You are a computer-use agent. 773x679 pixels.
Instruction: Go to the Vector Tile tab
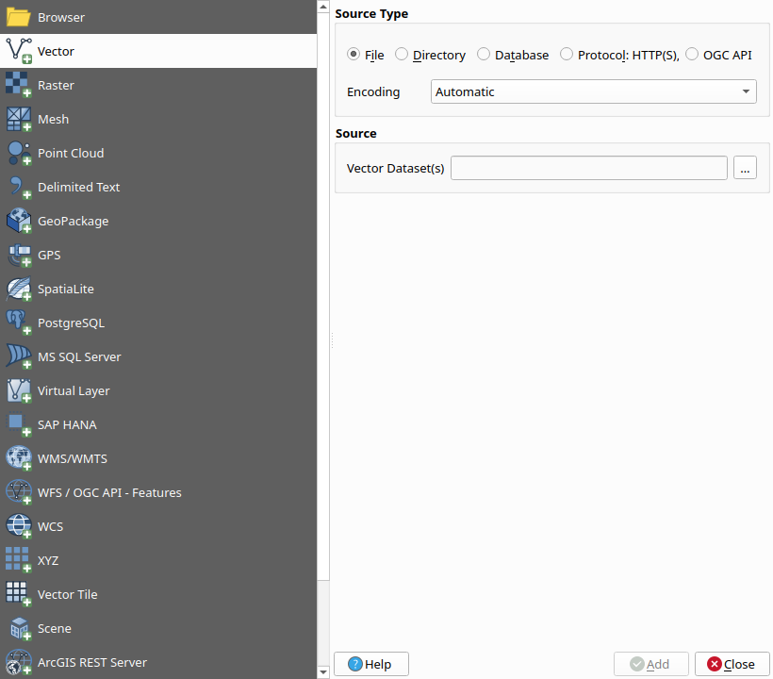68,595
